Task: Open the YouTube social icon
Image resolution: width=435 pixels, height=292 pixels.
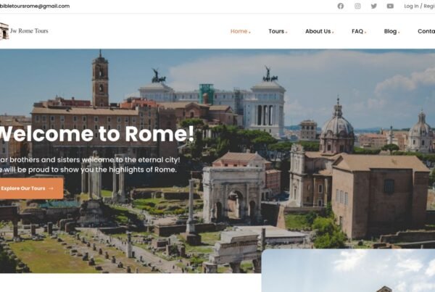Action: 390,6
